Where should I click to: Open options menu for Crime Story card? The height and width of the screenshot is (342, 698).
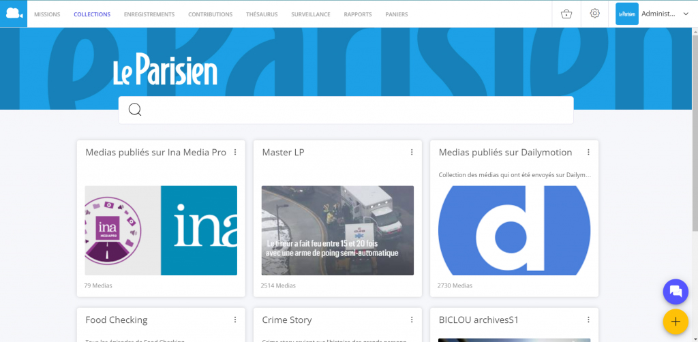[412, 320]
